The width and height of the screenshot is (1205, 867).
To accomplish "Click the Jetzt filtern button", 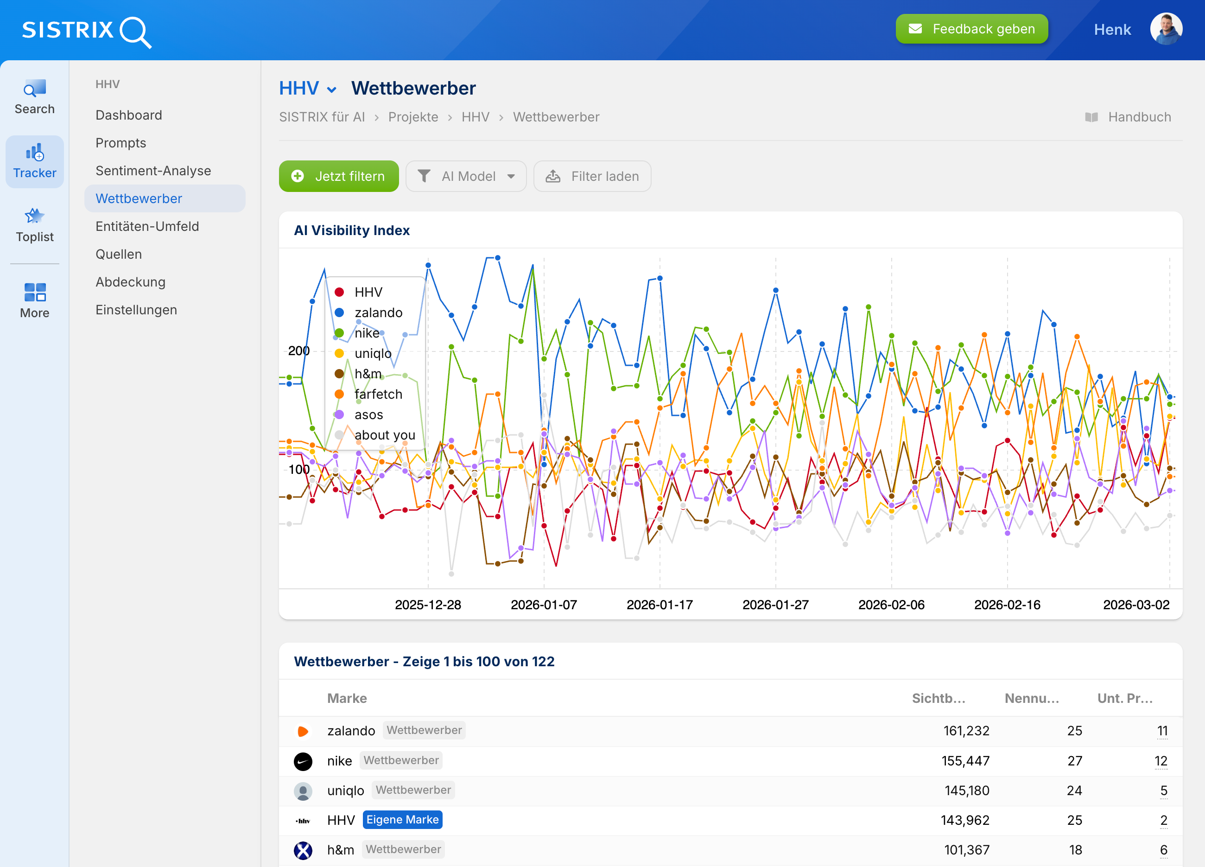I will click(x=338, y=176).
